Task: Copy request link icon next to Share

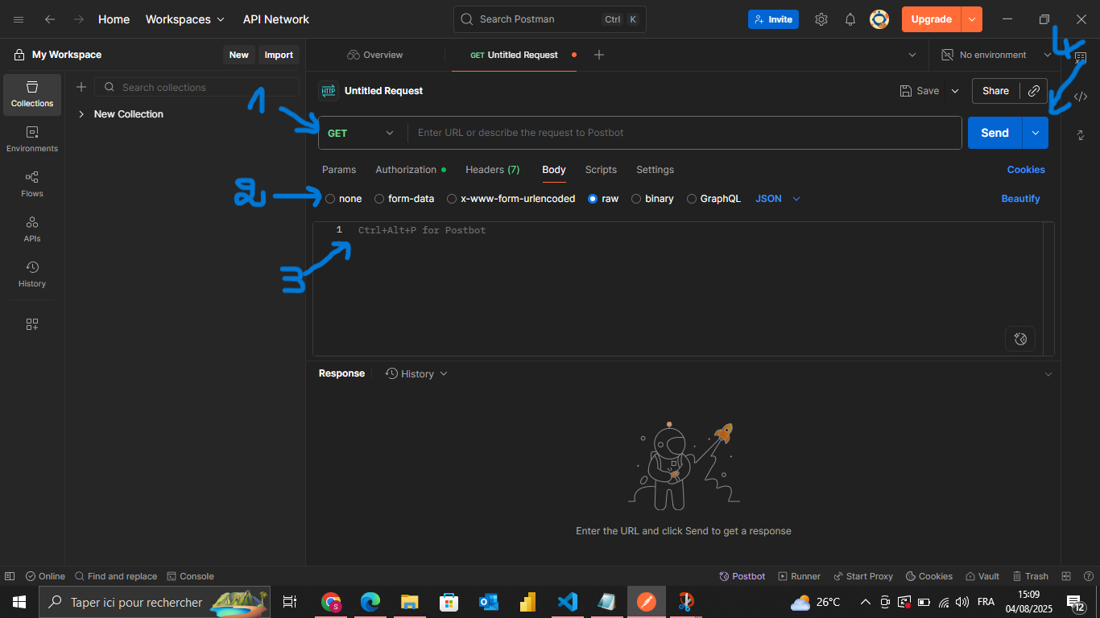Action: [1034, 91]
